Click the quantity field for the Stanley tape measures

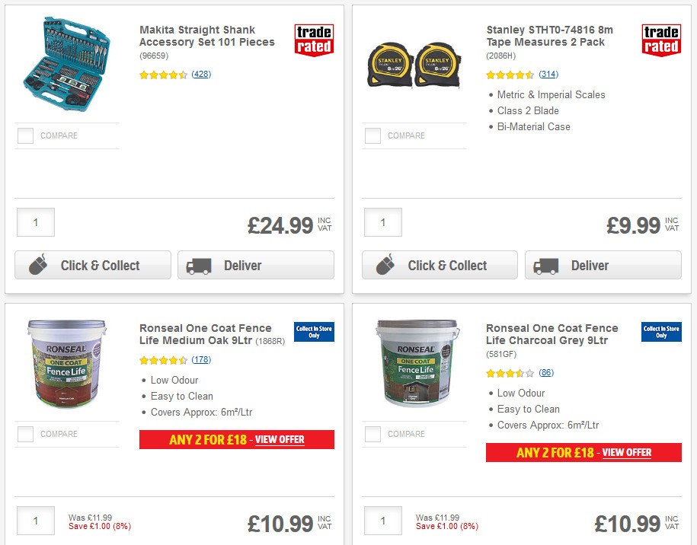pos(382,222)
